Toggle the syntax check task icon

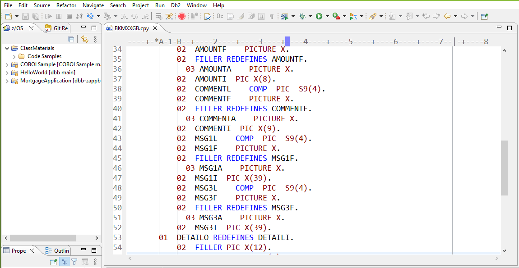[x=208, y=16]
